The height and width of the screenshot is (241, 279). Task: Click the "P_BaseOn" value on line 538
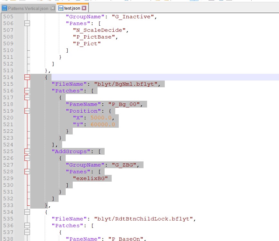126,239
